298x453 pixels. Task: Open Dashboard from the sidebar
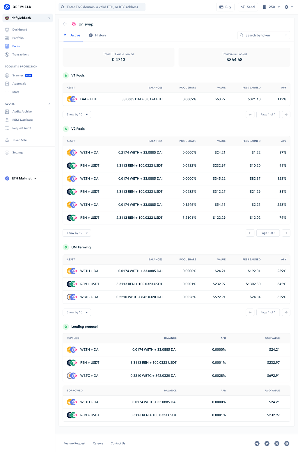point(20,30)
